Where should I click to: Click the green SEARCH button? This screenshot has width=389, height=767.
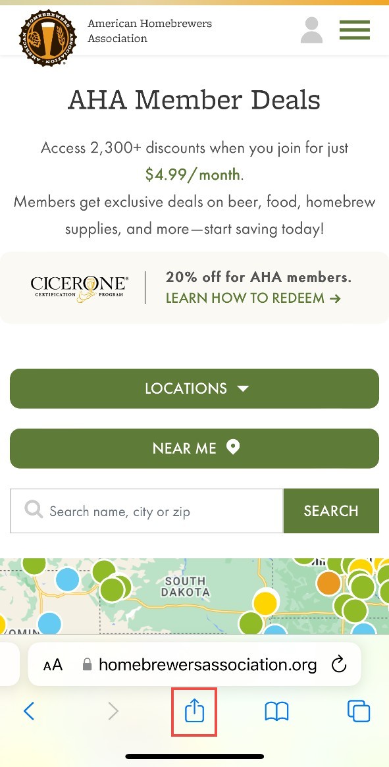coord(331,511)
